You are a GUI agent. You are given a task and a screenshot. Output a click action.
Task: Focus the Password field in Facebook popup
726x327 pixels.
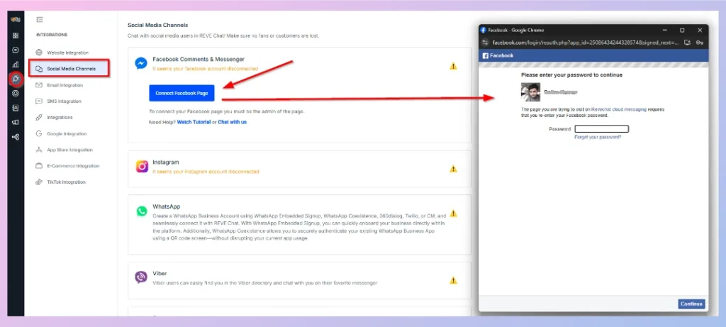601,129
